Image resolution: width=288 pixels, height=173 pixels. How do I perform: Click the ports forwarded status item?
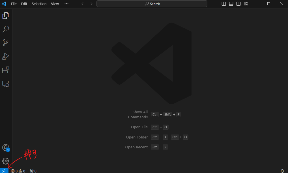(x=33, y=171)
